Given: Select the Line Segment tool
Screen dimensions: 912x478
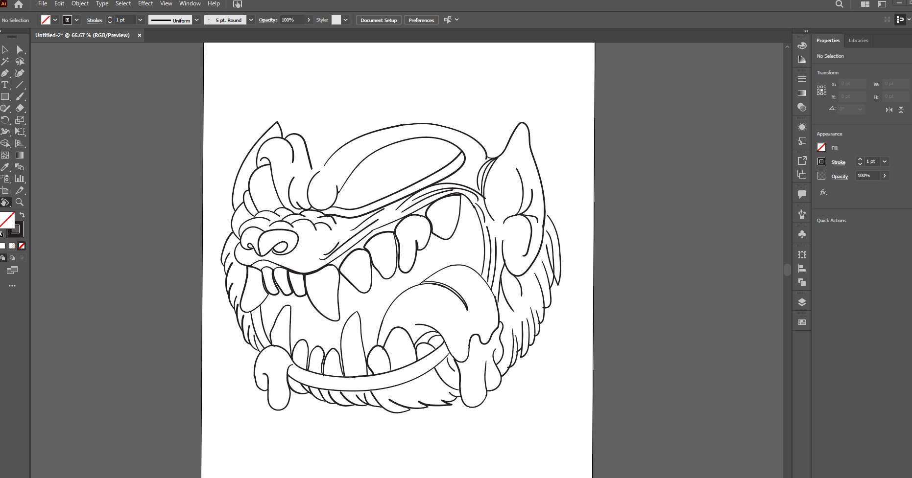Looking at the screenshot, I should [20, 85].
